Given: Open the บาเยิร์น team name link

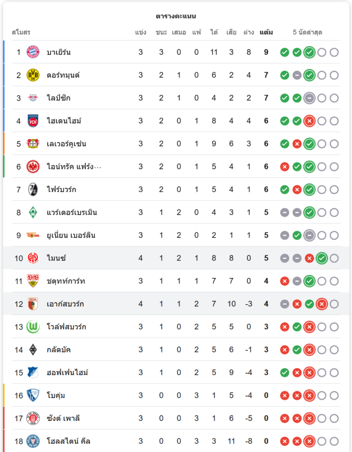Looking at the screenshot, I should (59, 52).
